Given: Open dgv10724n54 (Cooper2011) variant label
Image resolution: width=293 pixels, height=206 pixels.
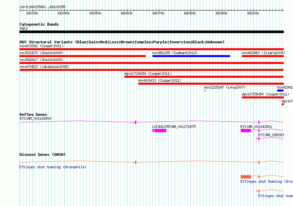Looking at the screenshot, I should 148,73.
